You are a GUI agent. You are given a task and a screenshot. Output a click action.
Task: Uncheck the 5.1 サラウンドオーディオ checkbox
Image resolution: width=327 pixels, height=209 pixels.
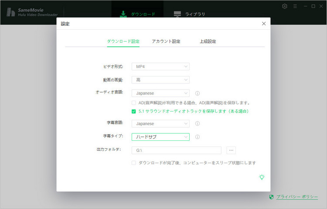point(134,111)
